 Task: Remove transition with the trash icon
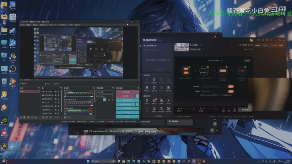tap(108, 100)
